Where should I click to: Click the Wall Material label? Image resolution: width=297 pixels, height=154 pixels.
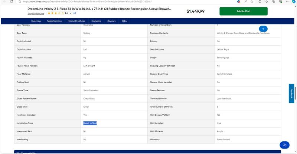point(157,131)
